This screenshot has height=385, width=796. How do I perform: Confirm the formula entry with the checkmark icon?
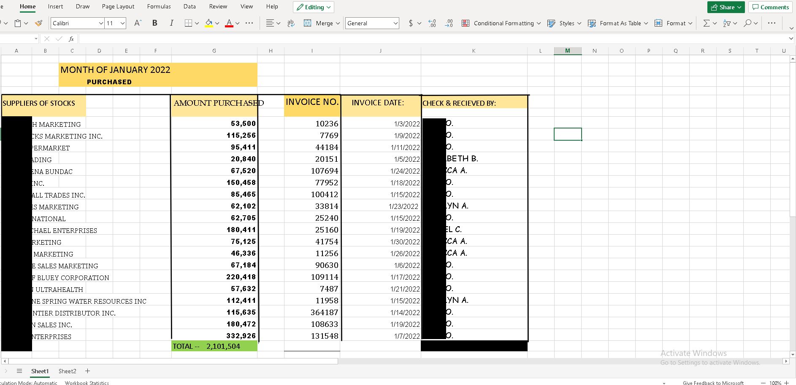[59, 39]
